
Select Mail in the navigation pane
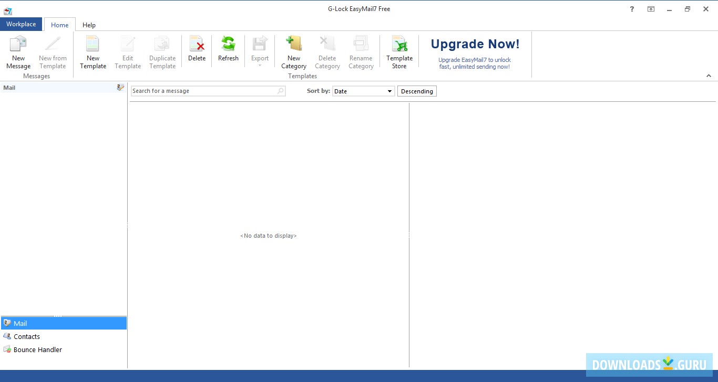(64, 323)
